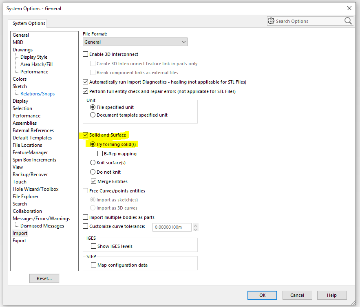This screenshot has width=360, height=307.
Task: Select Hole Wizard/Toolbox category
Action: coord(35,189)
